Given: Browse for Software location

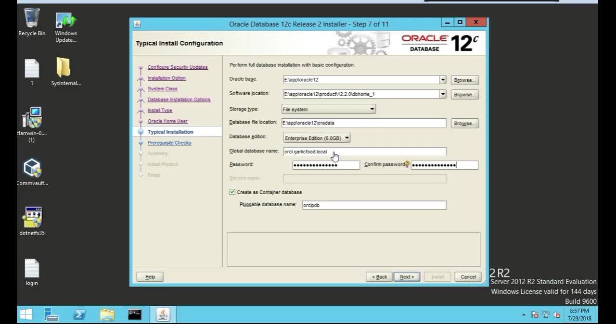Looking at the screenshot, I should [465, 95].
